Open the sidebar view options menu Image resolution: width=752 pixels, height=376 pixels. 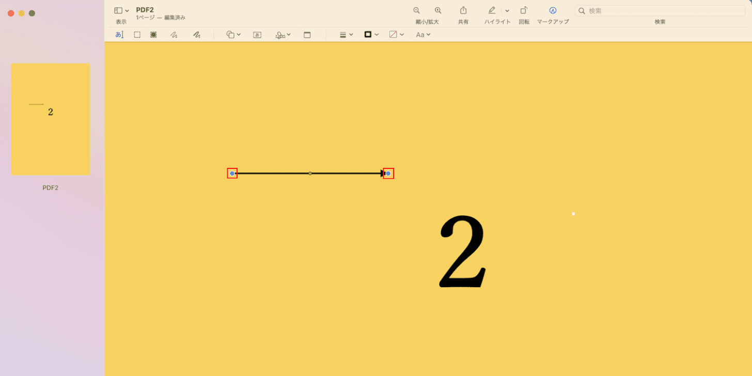(121, 10)
